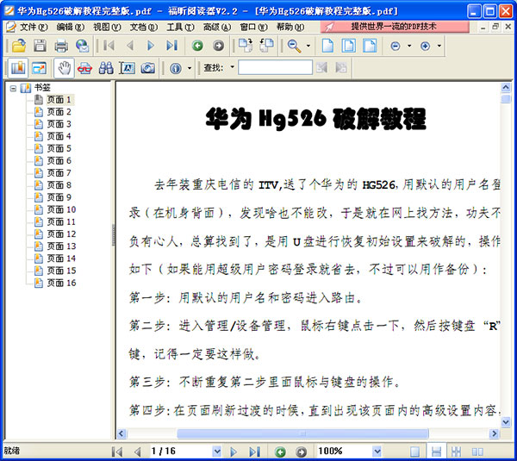Screen dimensions: 517x461
Task: Click the horizontal scrollbar thumb
Action: point(302,433)
